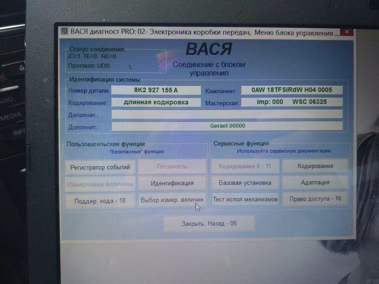
Task: Open Базовая установка
Action: (x=245, y=183)
